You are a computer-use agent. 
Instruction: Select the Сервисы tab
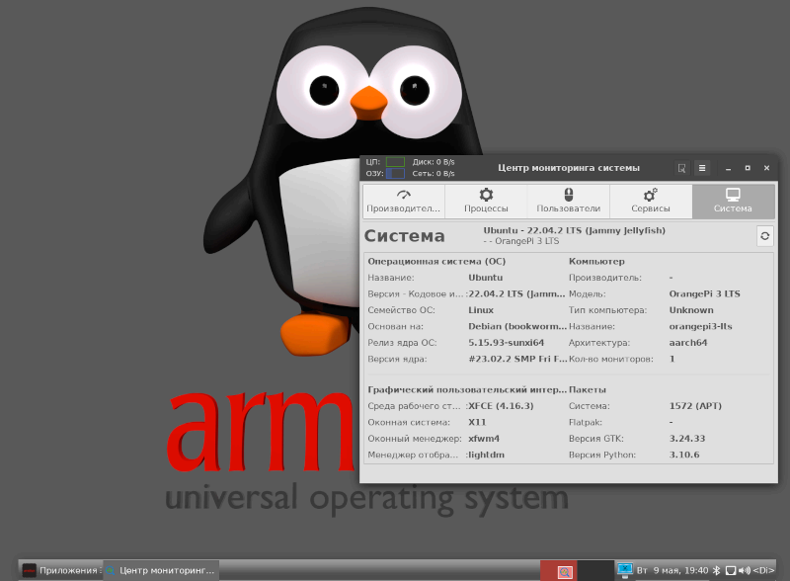point(650,201)
